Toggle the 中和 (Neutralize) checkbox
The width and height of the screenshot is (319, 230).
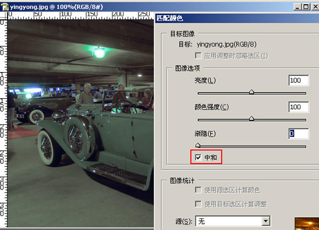pyautogui.click(x=198, y=157)
